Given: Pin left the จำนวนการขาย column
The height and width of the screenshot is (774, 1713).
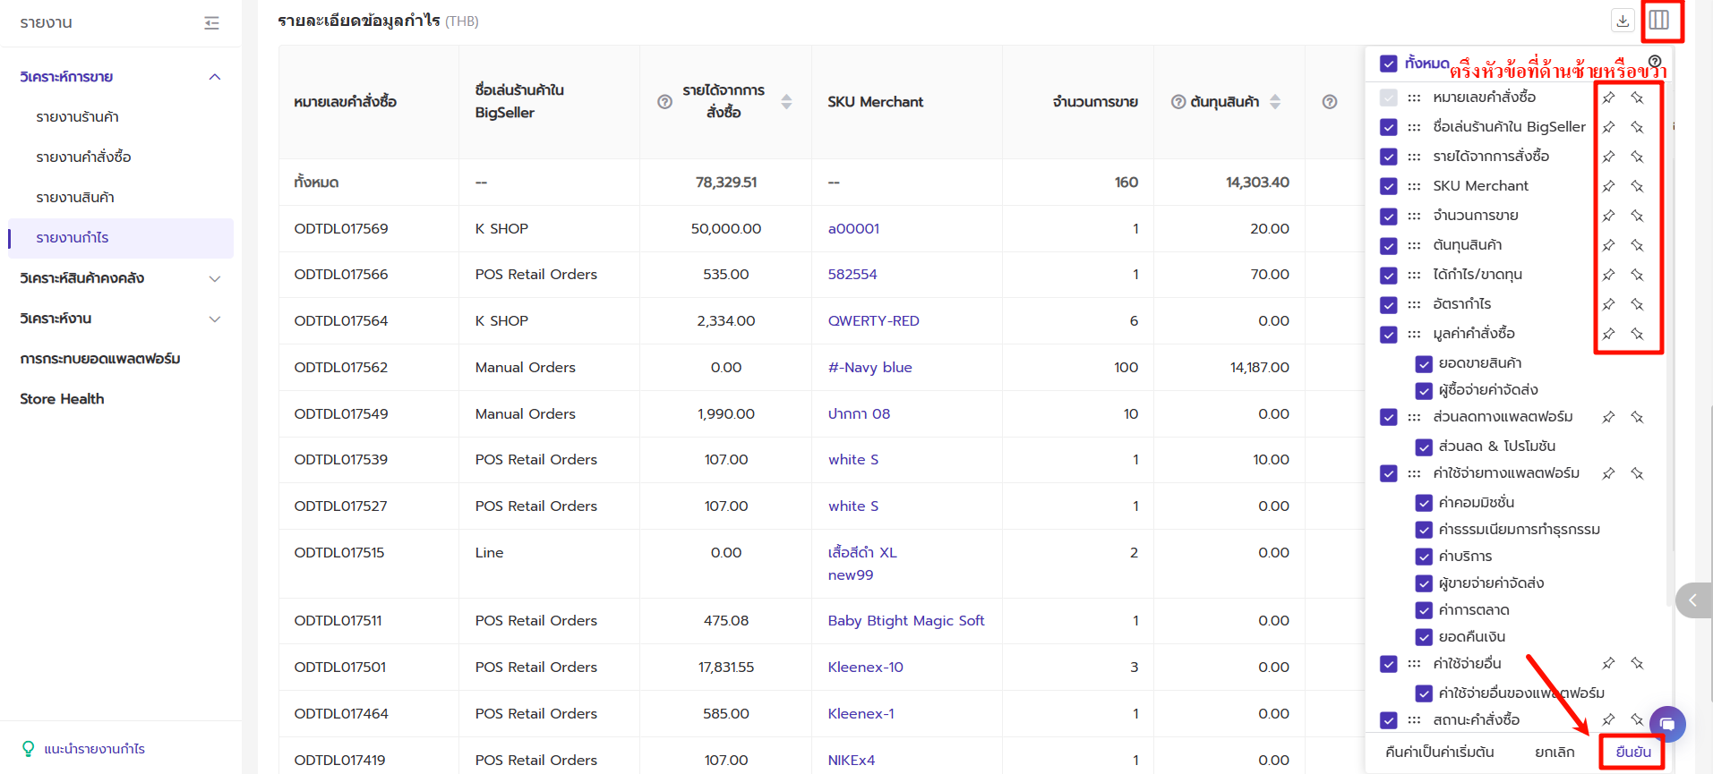Looking at the screenshot, I should point(1608,216).
